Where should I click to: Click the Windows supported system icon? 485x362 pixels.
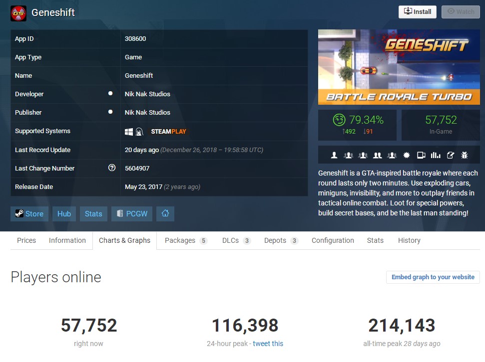pyautogui.click(x=129, y=132)
